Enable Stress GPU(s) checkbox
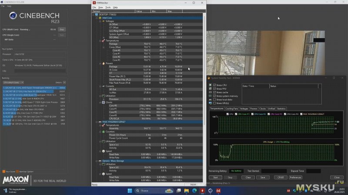 point(214,103)
